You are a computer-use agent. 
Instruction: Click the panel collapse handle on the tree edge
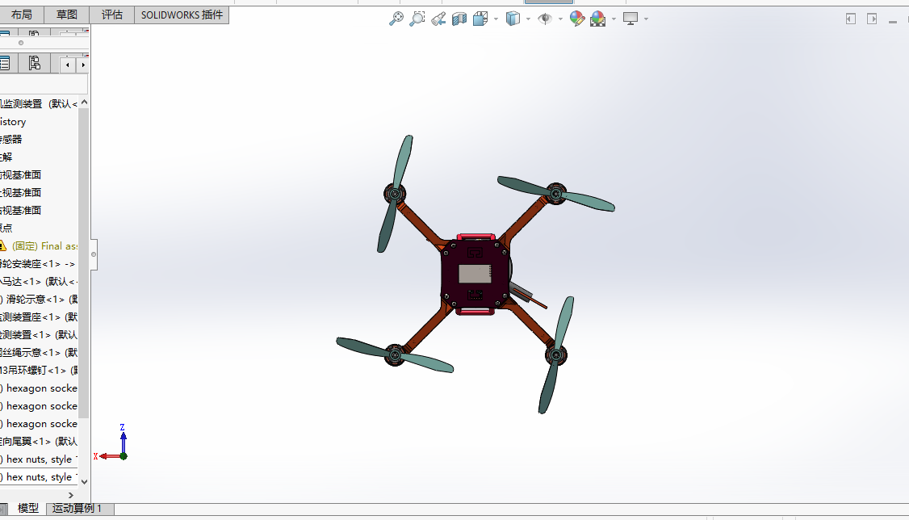[x=94, y=254]
